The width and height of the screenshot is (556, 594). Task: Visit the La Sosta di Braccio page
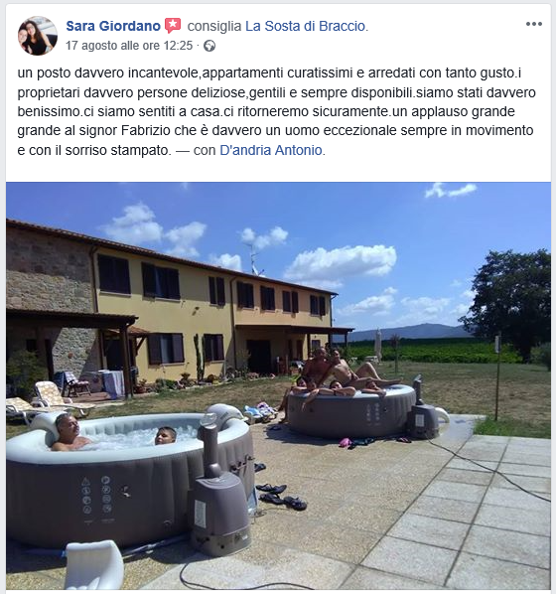(x=305, y=26)
